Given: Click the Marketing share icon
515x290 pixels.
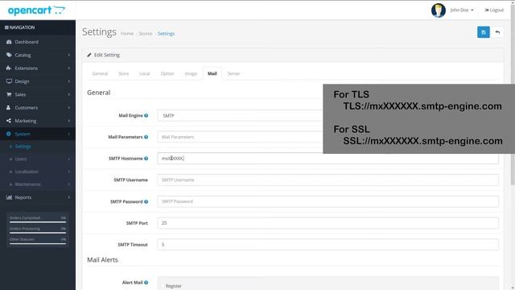Looking at the screenshot, I should tap(9, 121).
